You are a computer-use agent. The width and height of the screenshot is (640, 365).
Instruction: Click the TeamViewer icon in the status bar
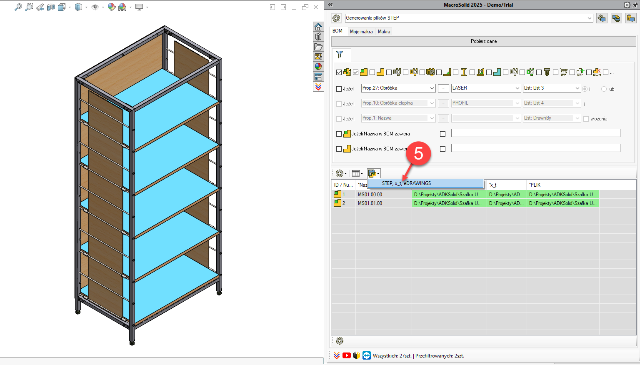pos(367,355)
